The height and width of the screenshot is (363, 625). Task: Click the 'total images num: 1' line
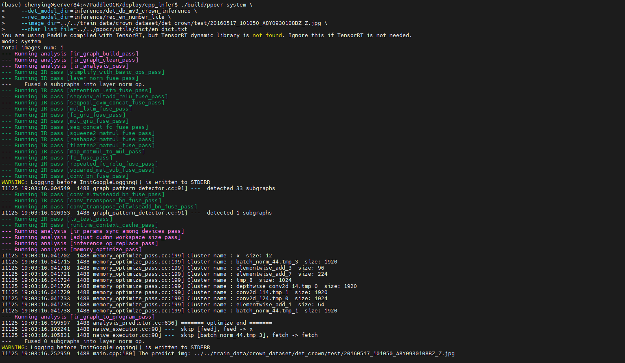pos(33,48)
